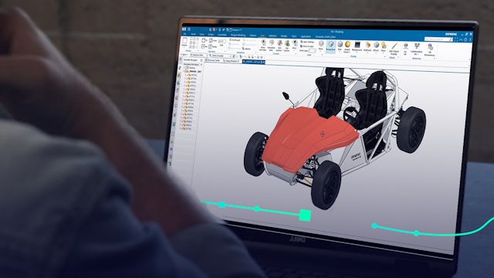The image size is (494, 278).
Task: Open the Collaborative VR icon
Action: [x=417, y=49]
